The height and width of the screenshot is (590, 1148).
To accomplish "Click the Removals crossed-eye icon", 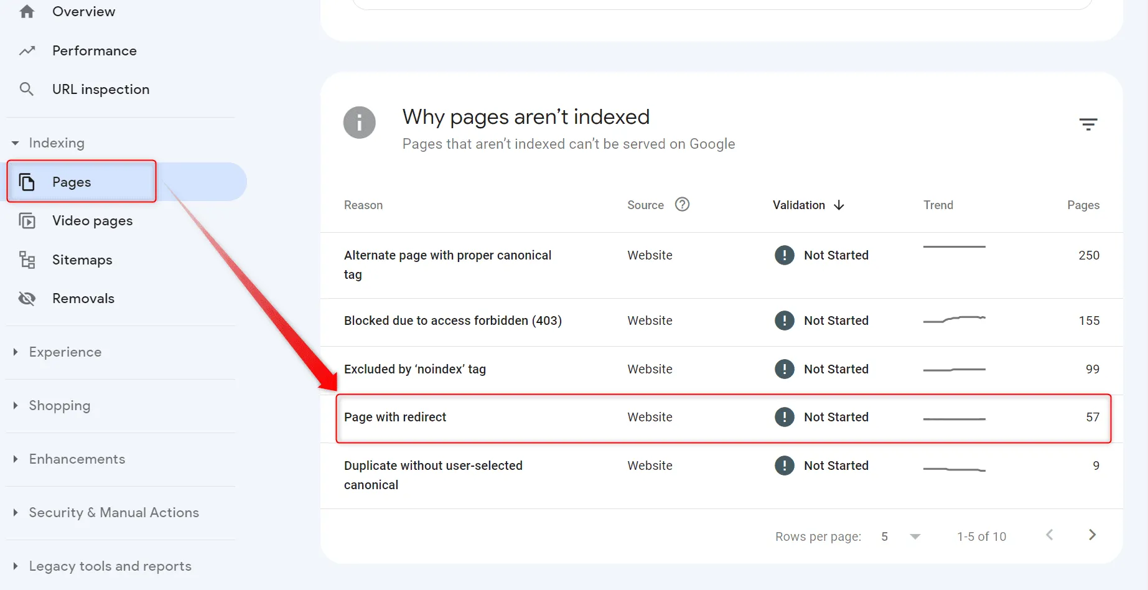I will 27,298.
